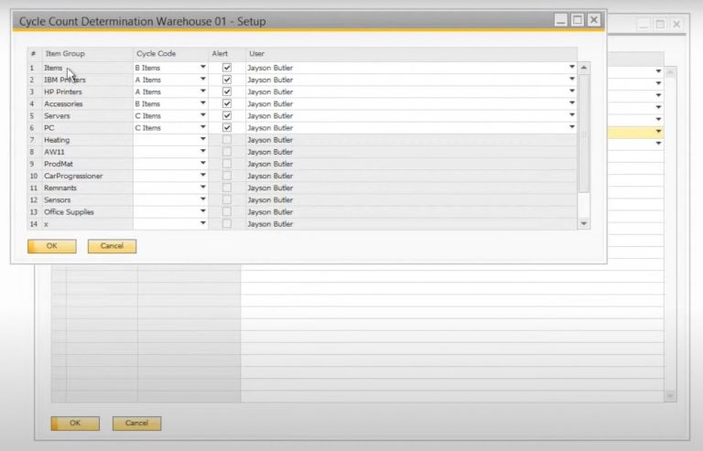Toggle Alert checkbox for IBM Printers
The height and width of the screenshot is (451, 703).
[227, 80]
